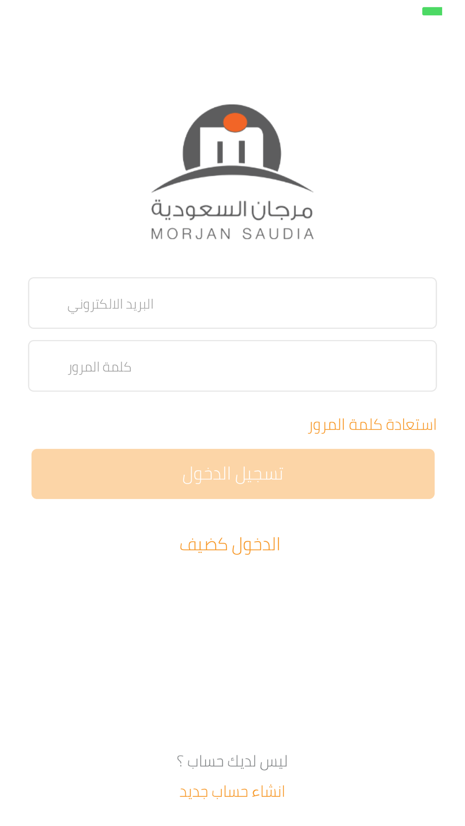
Task: Click the orange circle in the logo
Action: pos(235,122)
